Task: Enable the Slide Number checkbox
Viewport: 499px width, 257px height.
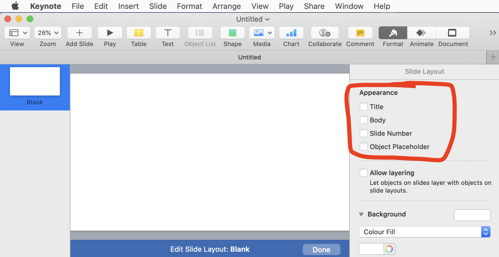Action: click(364, 133)
